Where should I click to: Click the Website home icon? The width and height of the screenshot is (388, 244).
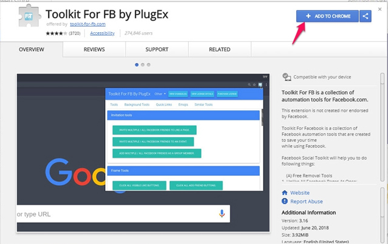285,192
